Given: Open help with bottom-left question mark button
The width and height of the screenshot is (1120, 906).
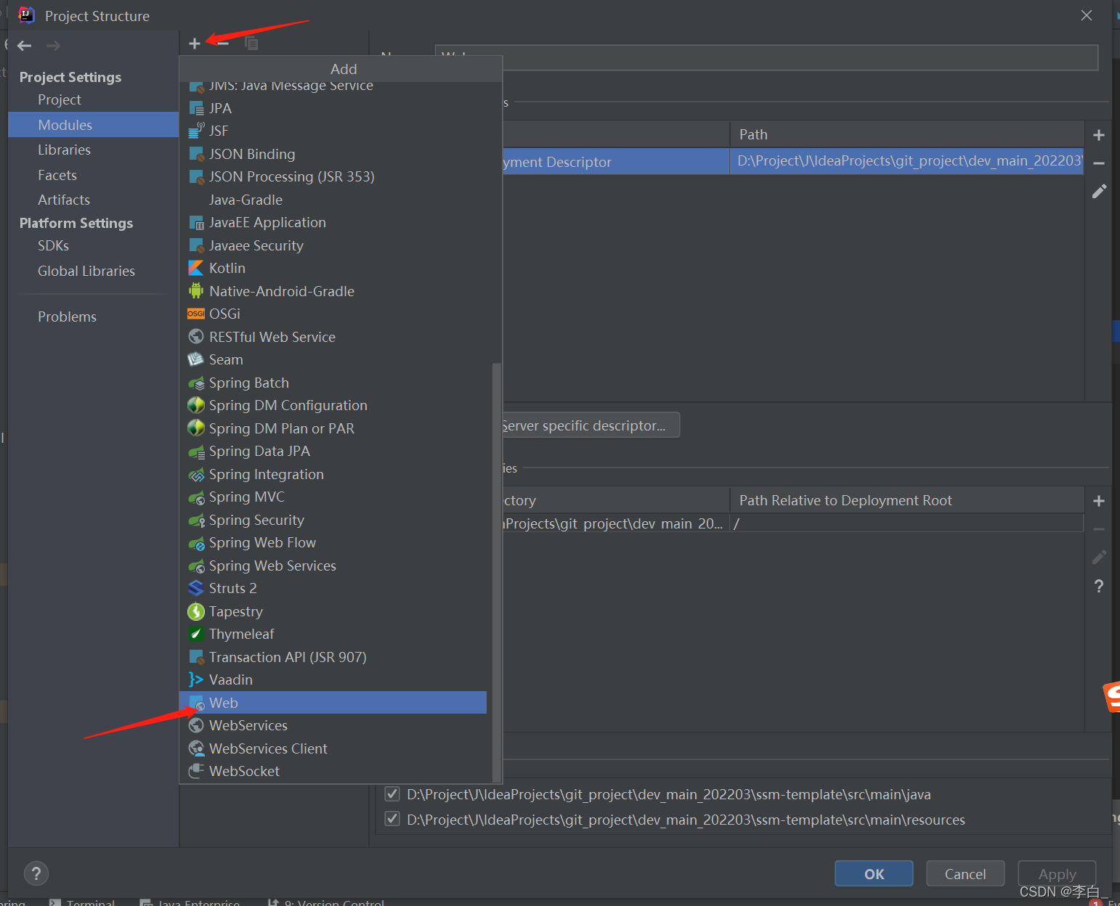Looking at the screenshot, I should (36, 873).
